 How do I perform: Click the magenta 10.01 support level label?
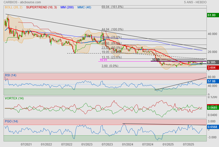click(x=103, y=60)
